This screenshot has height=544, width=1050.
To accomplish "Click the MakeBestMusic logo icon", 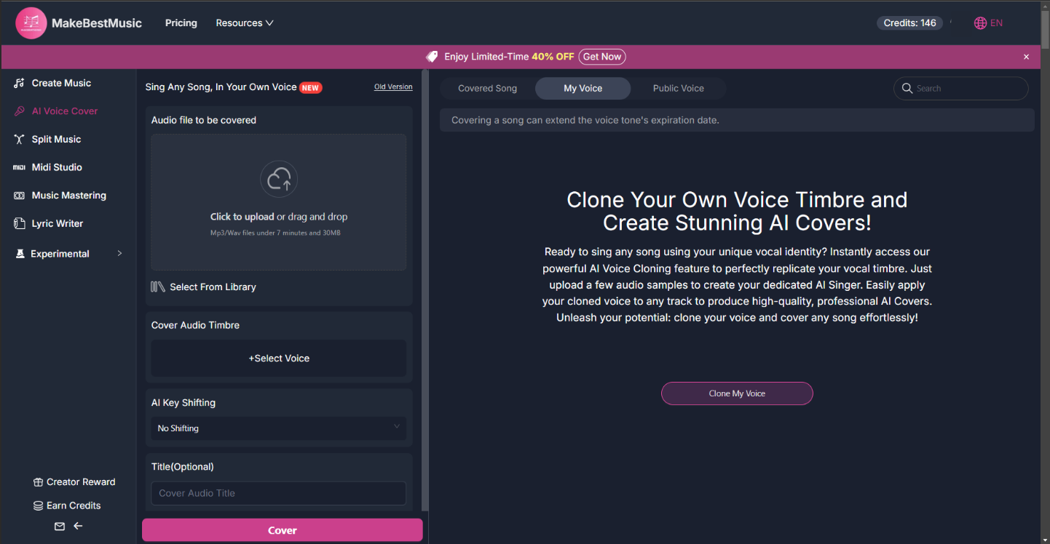I will [31, 23].
